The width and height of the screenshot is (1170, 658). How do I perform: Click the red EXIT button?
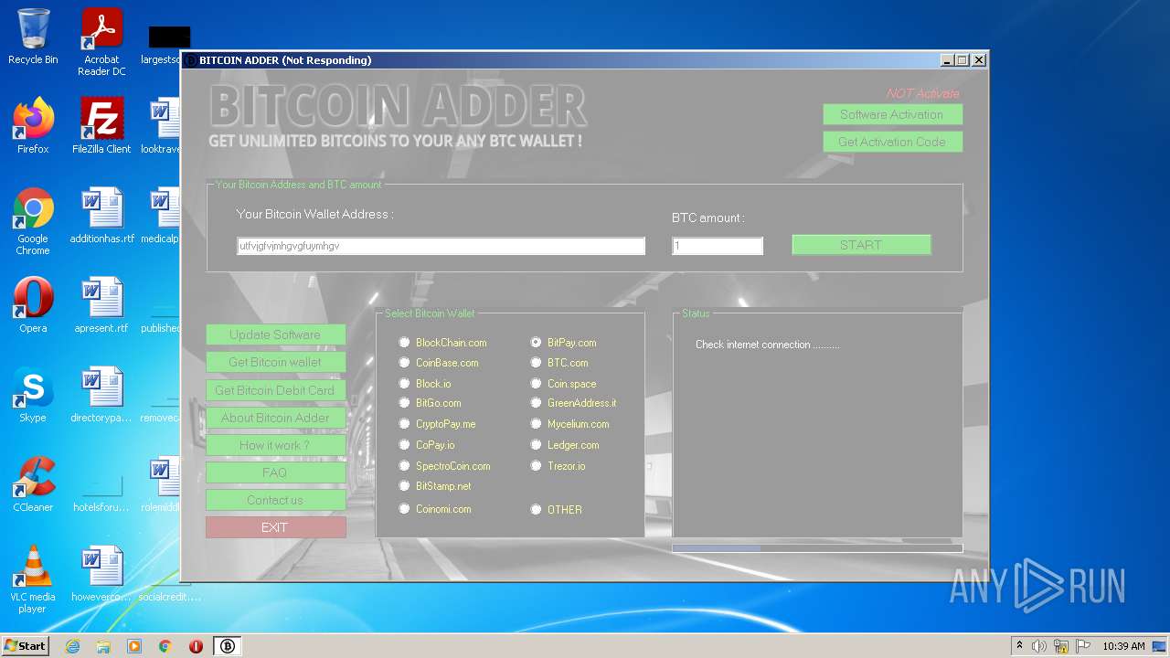[275, 527]
